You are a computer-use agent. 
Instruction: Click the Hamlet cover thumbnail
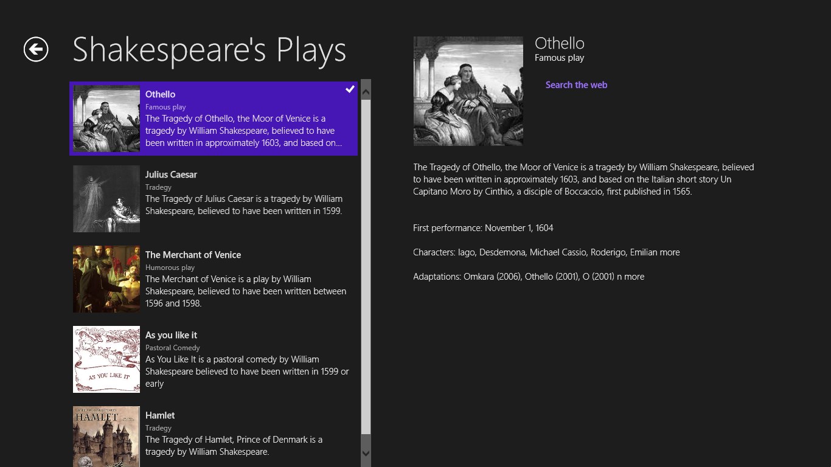pos(106,437)
